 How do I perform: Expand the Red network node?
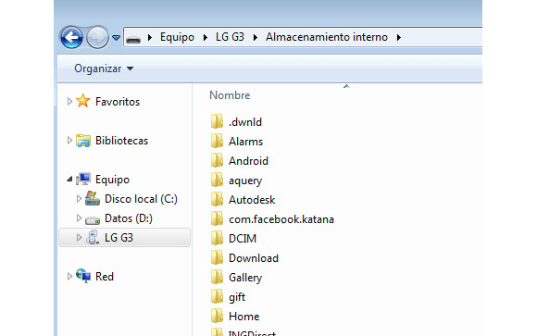(69, 276)
